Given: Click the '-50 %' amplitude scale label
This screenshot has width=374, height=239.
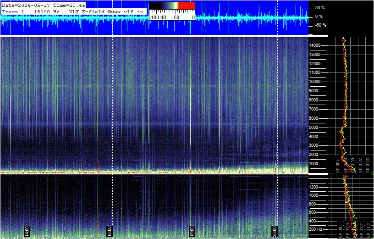Looking at the screenshot, I should coord(321,25).
